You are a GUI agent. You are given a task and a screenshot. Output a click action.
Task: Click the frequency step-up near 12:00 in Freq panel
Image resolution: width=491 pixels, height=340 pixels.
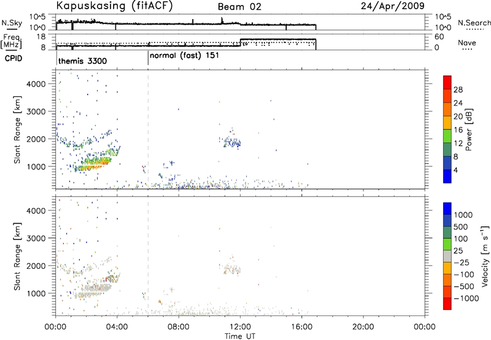coord(240,42)
